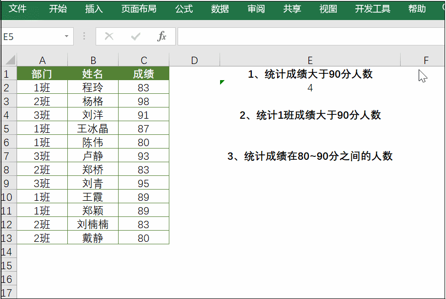Open the 帮助 tab
The image size is (446, 299).
pos(417,9)
